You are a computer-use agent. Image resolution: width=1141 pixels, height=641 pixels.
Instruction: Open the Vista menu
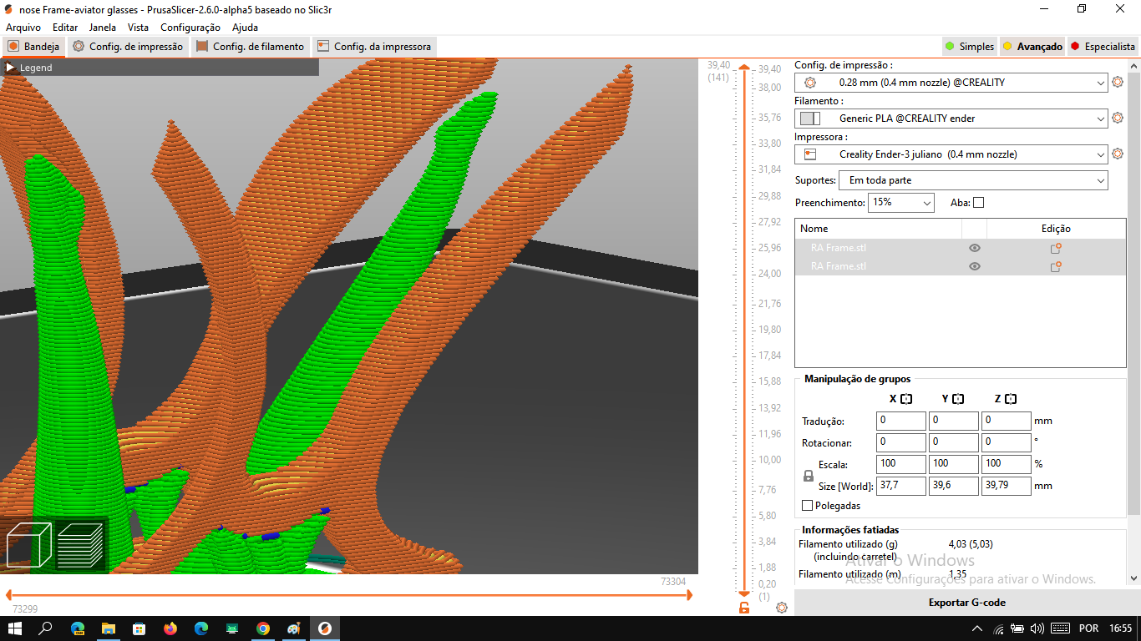click(138, 28)
